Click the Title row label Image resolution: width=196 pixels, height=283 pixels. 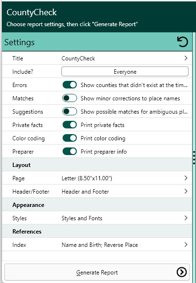click(x=18, y=59)
